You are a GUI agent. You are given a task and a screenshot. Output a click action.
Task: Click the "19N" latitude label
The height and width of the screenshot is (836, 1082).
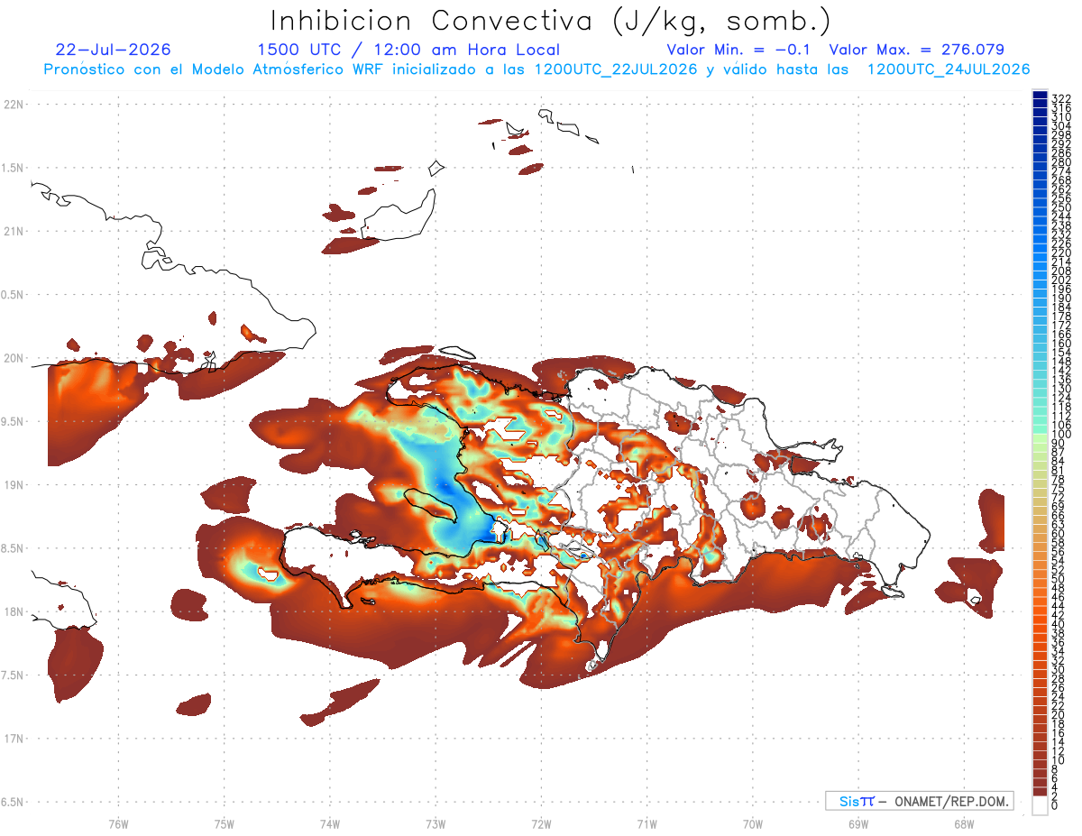coord(14,484)
